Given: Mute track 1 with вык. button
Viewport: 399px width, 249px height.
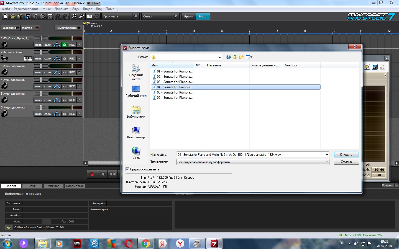Looking at the screenshot, I should click(38, 45).
